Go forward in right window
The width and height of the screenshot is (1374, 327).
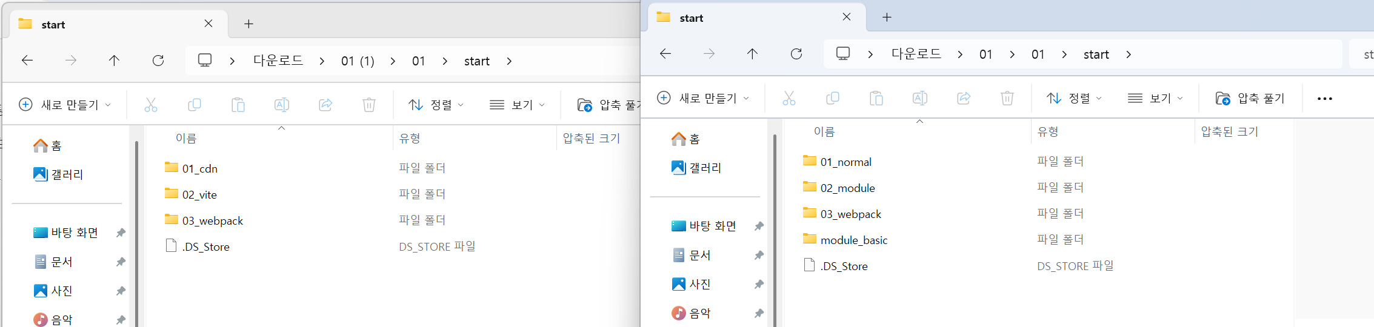click(709, 54)
